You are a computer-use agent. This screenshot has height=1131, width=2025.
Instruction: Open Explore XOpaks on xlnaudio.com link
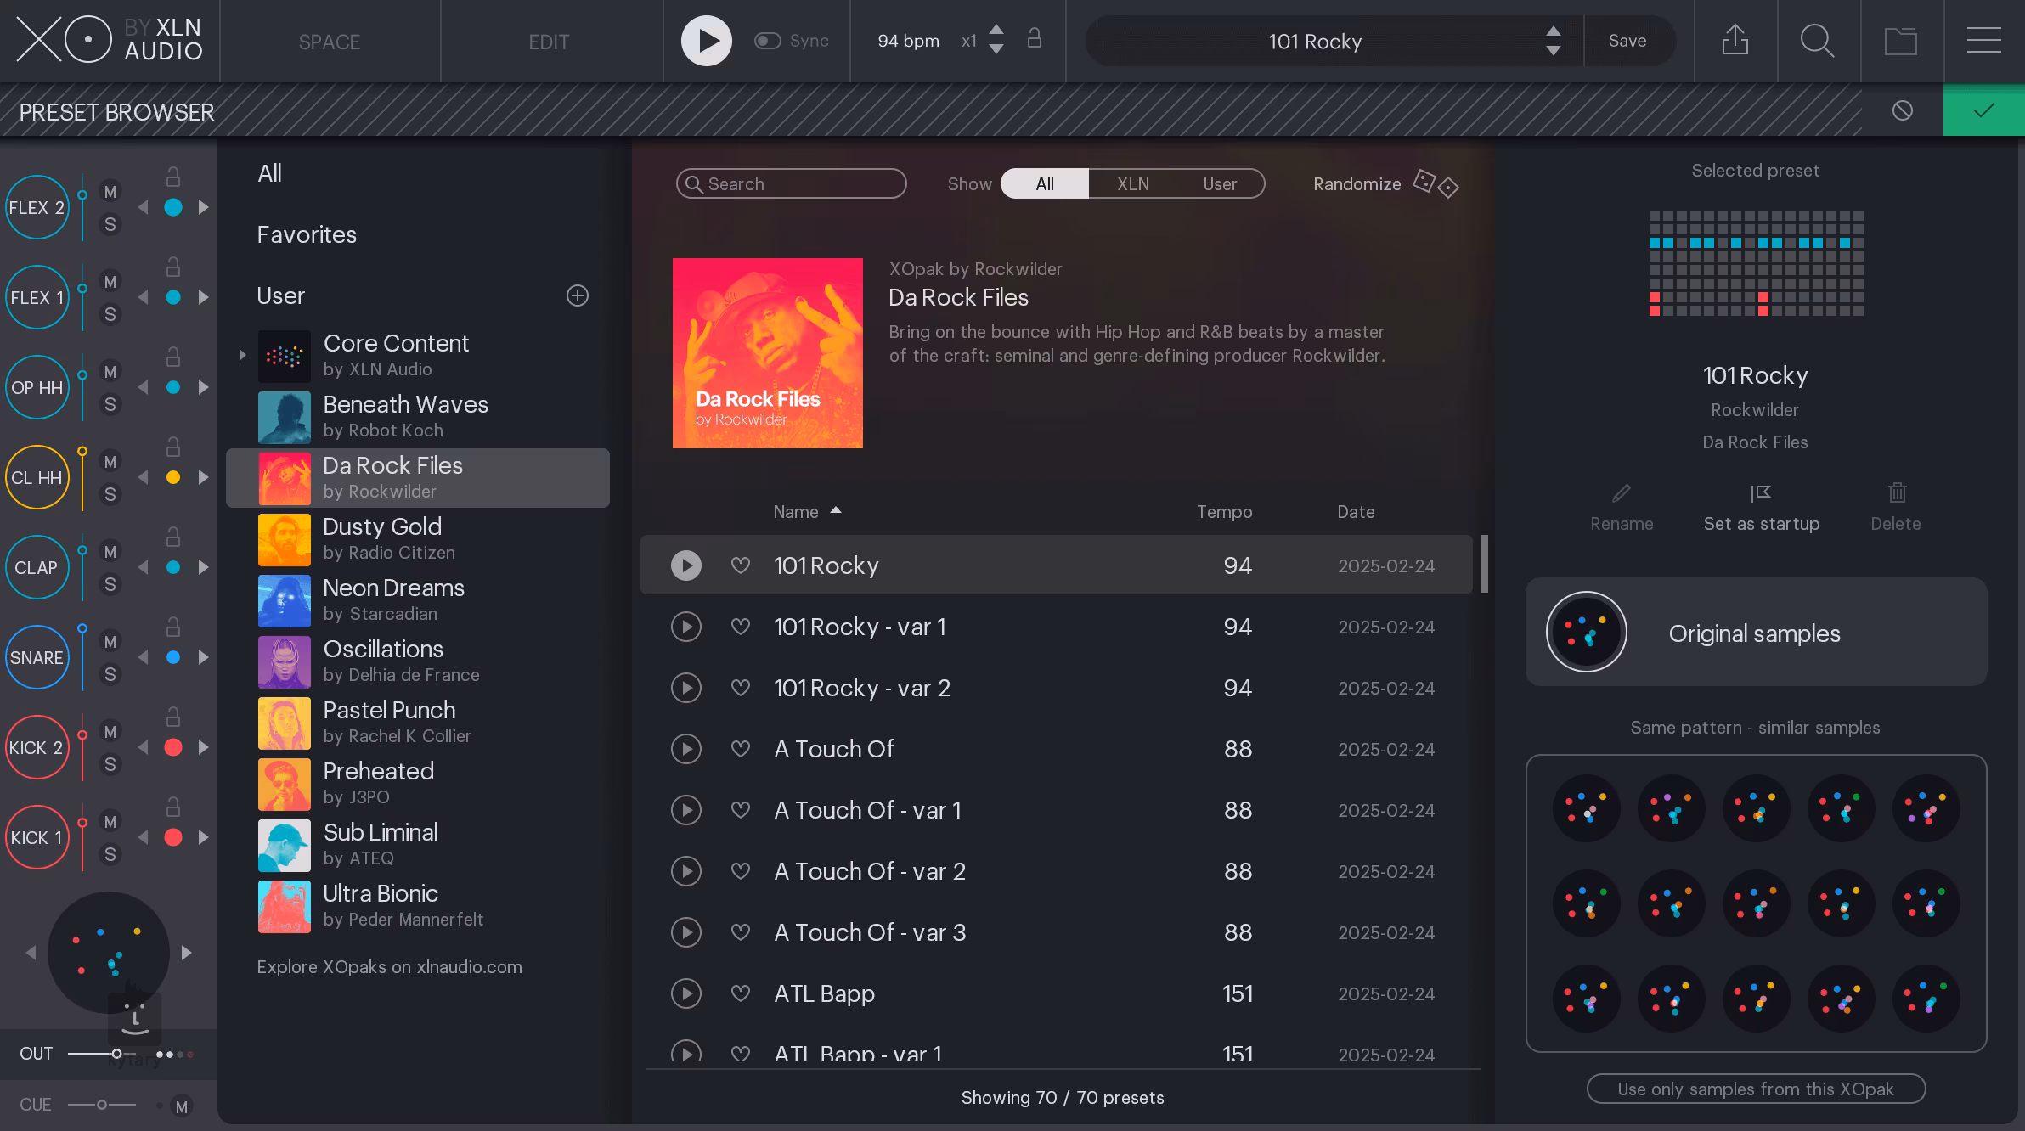(x=390, y=967)
